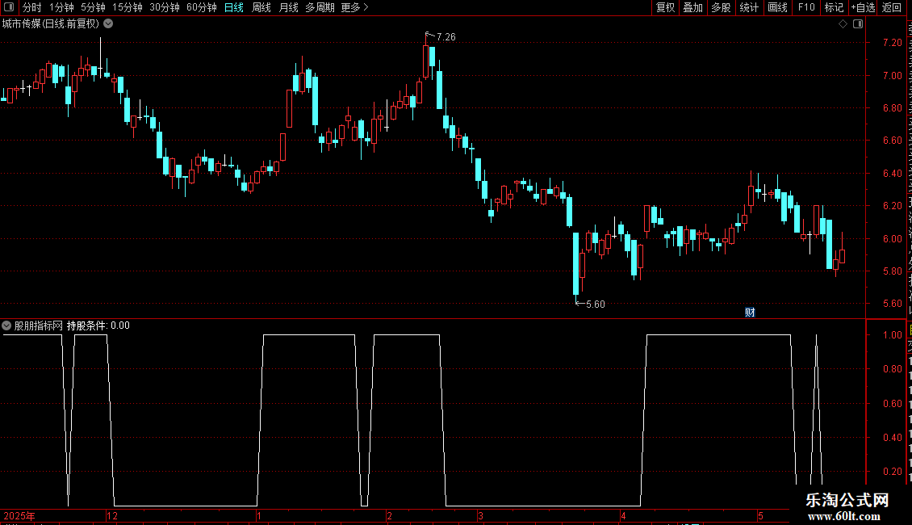Activate the 画线 drawing tools
Image resolution: width=912 pixels, height=525 pixels.
click(777, 7)
